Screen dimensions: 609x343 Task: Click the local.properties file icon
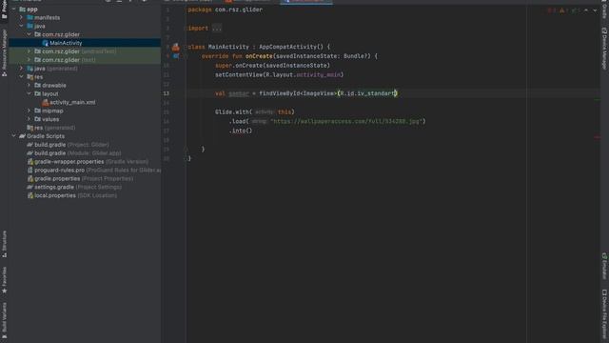tap(29, 195)
